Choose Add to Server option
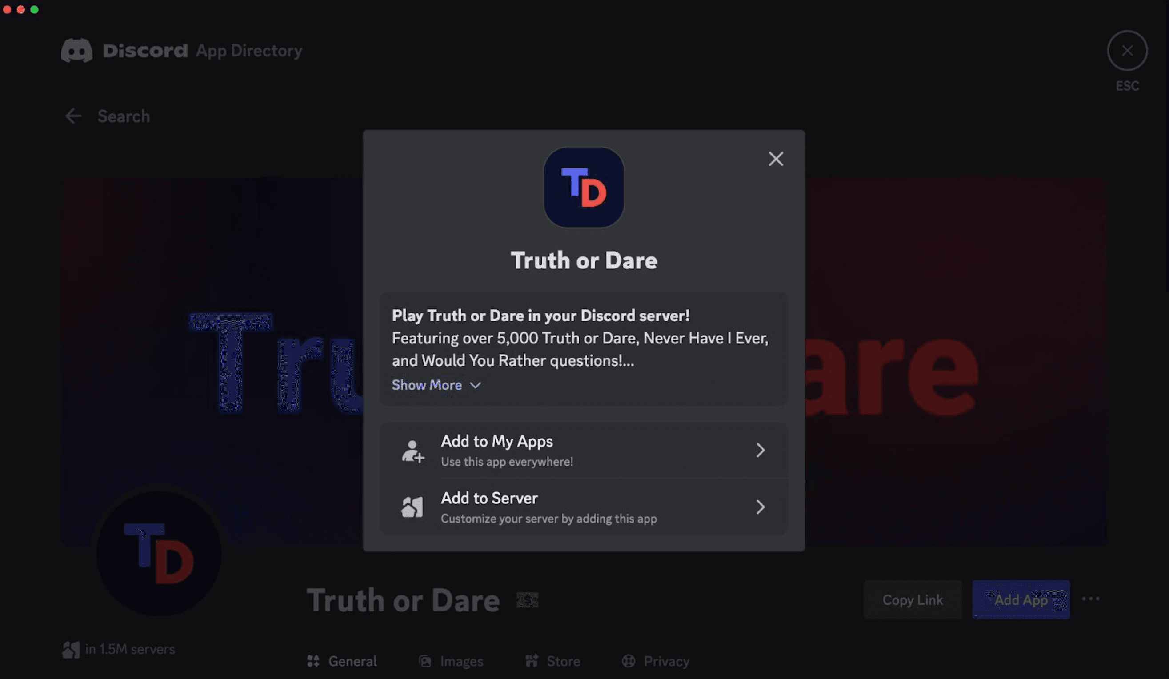 (584, 507)
